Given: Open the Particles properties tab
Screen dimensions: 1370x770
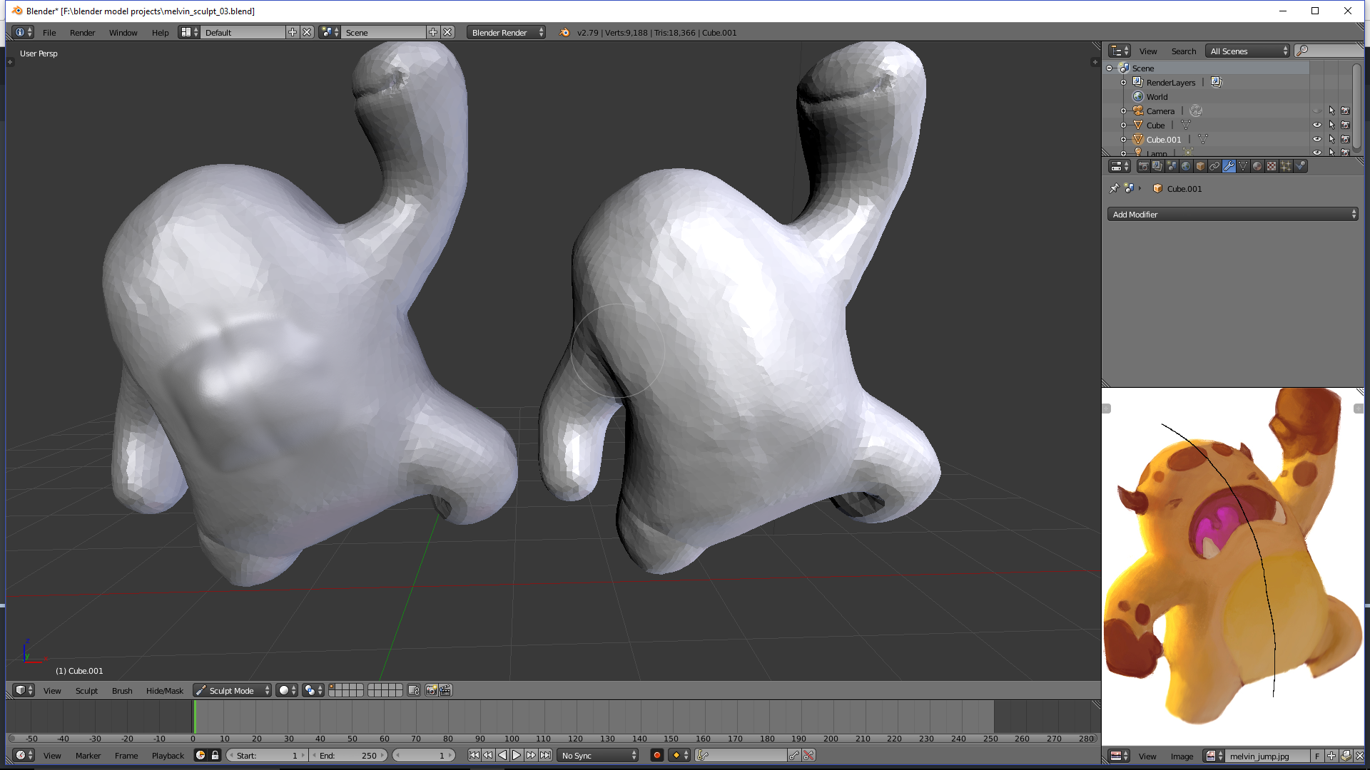Looking at the screenshot, I should click(1286, 166).
